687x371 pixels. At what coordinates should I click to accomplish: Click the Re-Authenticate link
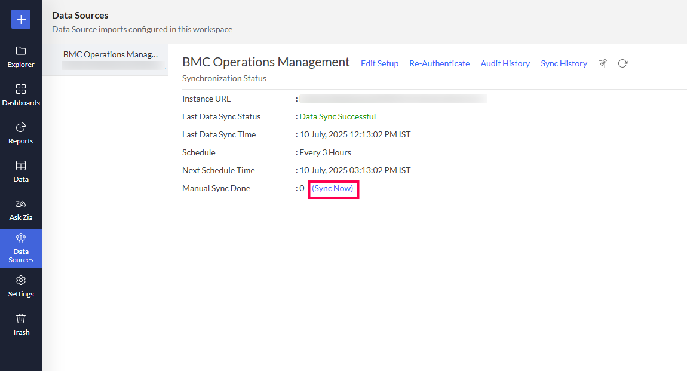(x=439, y=63)
